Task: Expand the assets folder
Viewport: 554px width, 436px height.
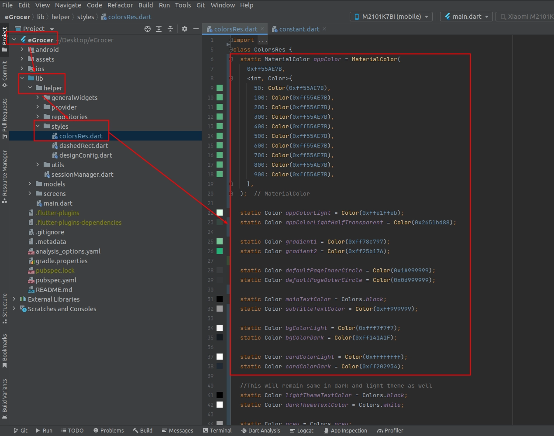Action: click(x=22, y=59)
